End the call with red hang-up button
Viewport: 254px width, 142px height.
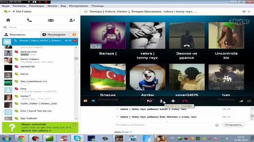(x=185, y=101)
